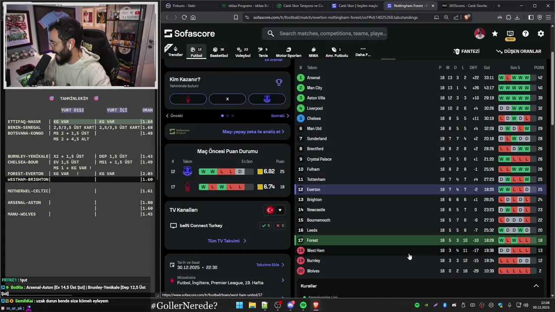Upvote beIN Connect Turkey channel

tap(265, 225)
